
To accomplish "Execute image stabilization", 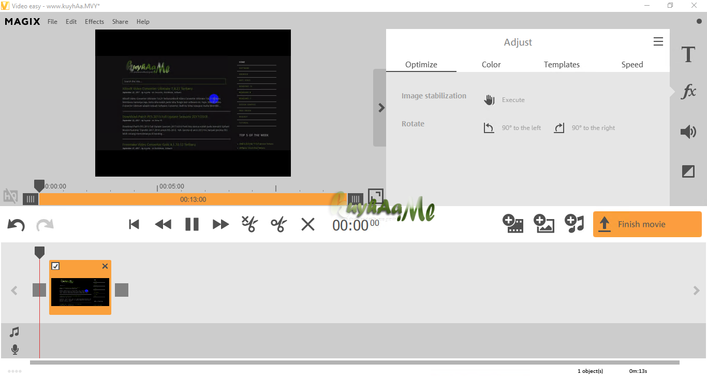I will coord(504,100).
